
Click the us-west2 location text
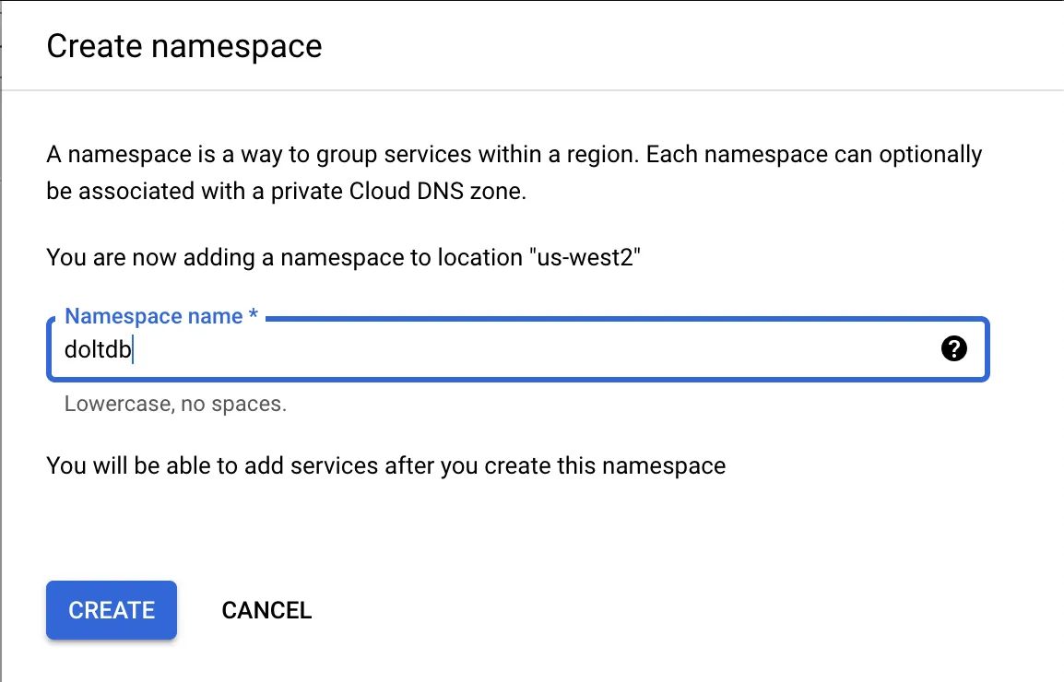585,257
